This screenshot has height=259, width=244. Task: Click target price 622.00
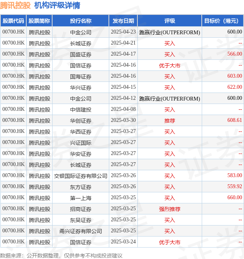point(234,87)
